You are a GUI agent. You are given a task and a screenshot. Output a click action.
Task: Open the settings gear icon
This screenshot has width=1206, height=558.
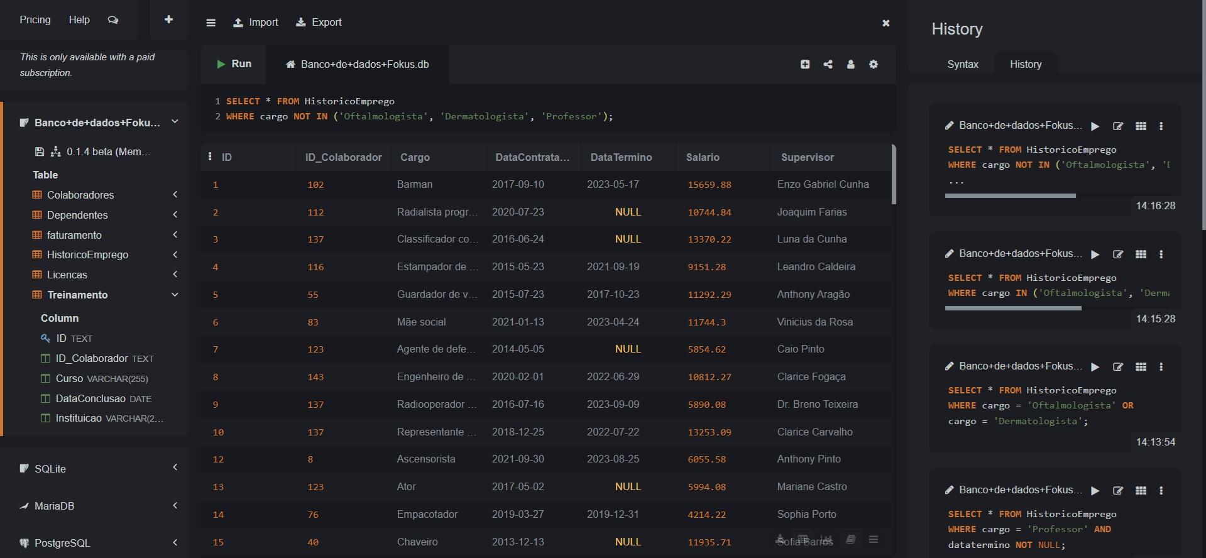point(873,64)
